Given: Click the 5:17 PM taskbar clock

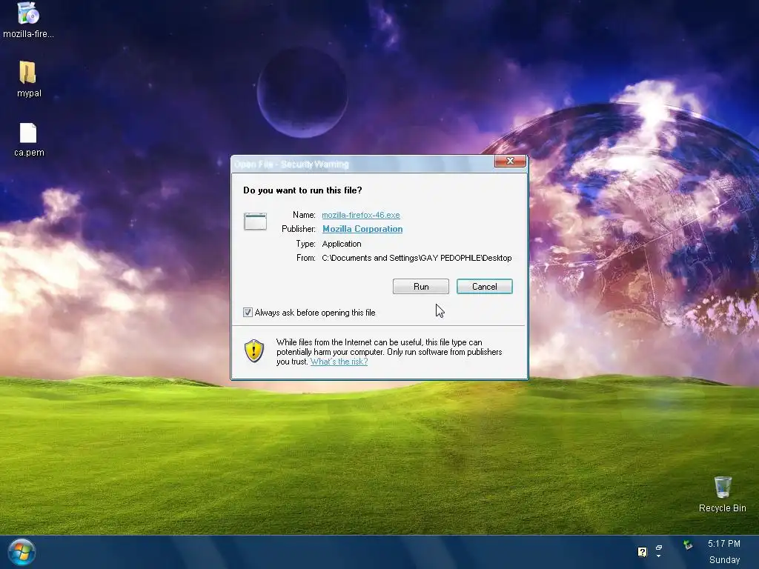Looking at the screenshot, I should point(724,544).
